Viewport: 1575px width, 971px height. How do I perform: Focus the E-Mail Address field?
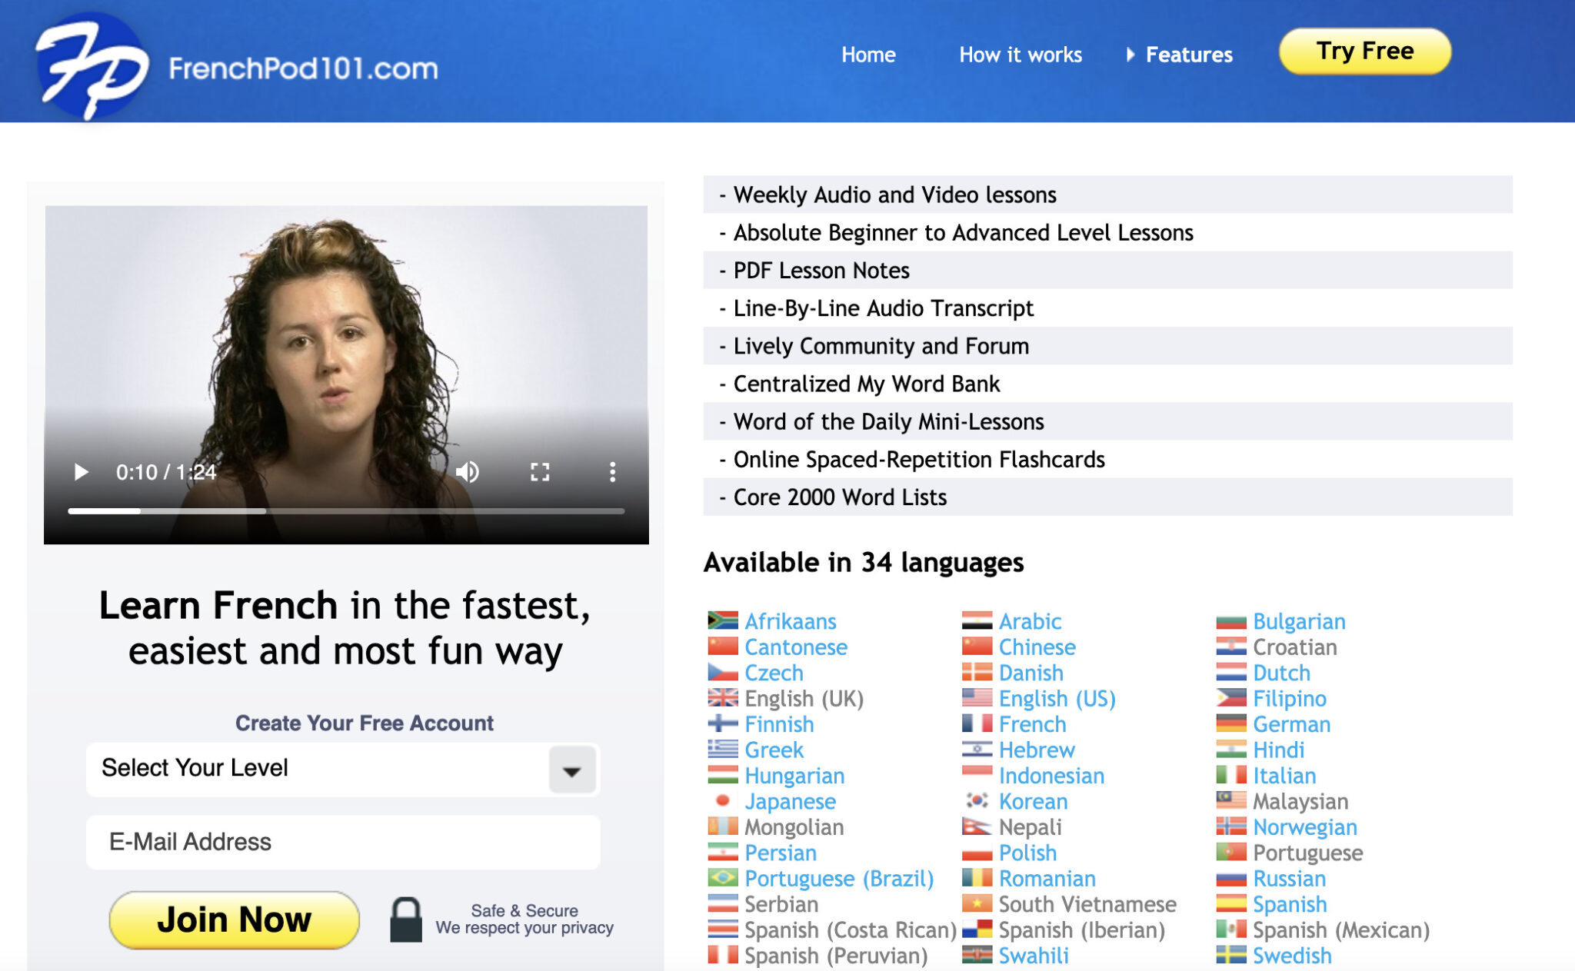point(343,842)
